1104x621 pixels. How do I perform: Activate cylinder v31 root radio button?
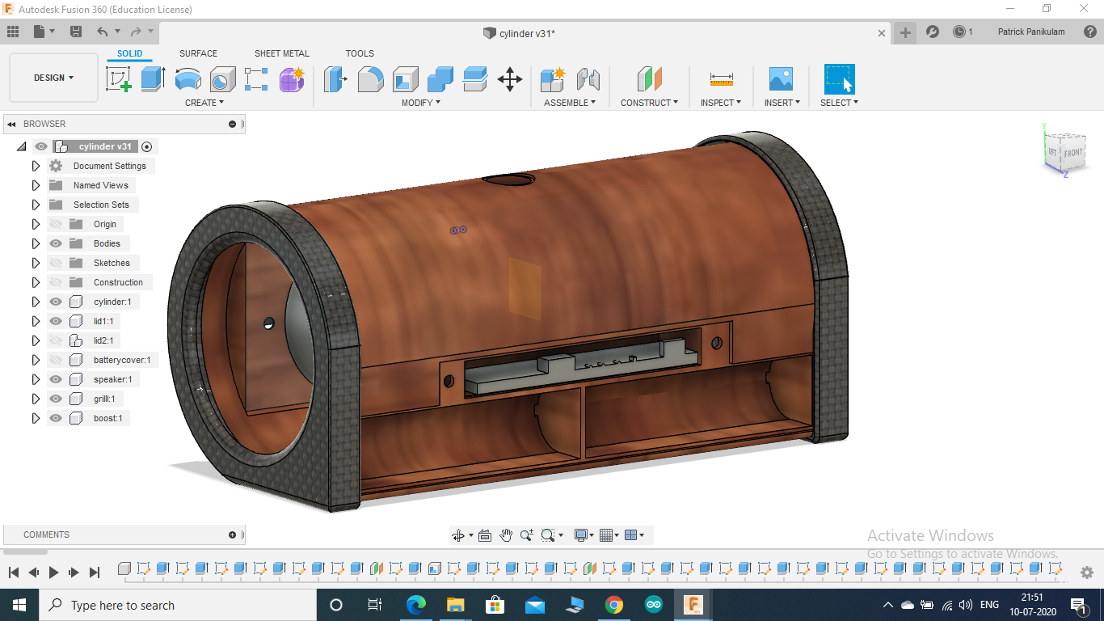146,146
